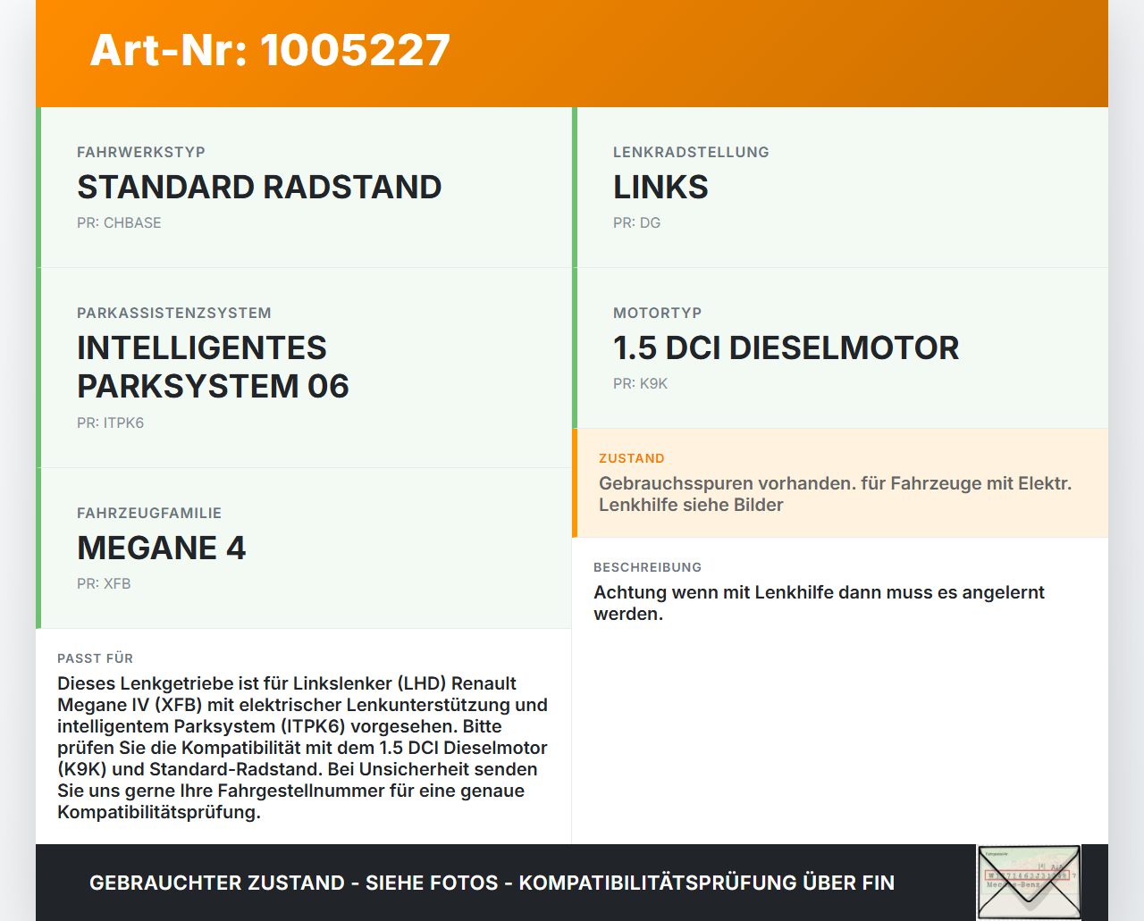Click the text 'Achtung wenn mit Lenkhilfe'
This screenshot has height=921, width=1144.
[819, 603]
